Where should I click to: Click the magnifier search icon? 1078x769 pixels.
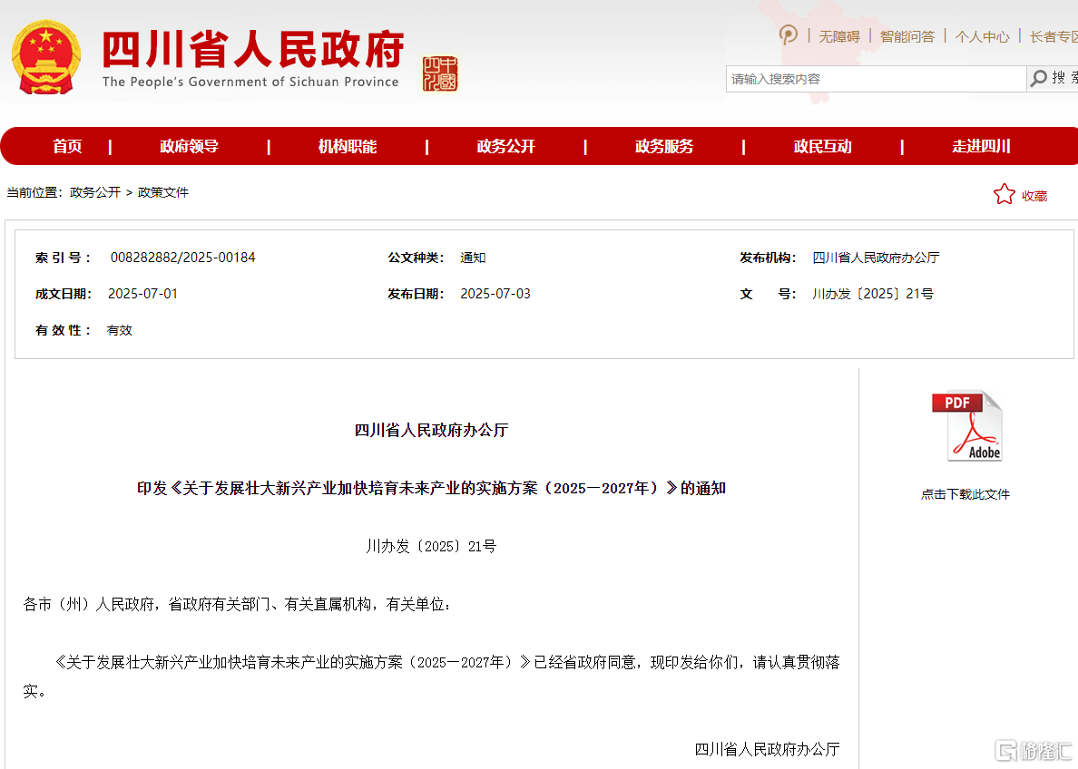coord(1038,78)
